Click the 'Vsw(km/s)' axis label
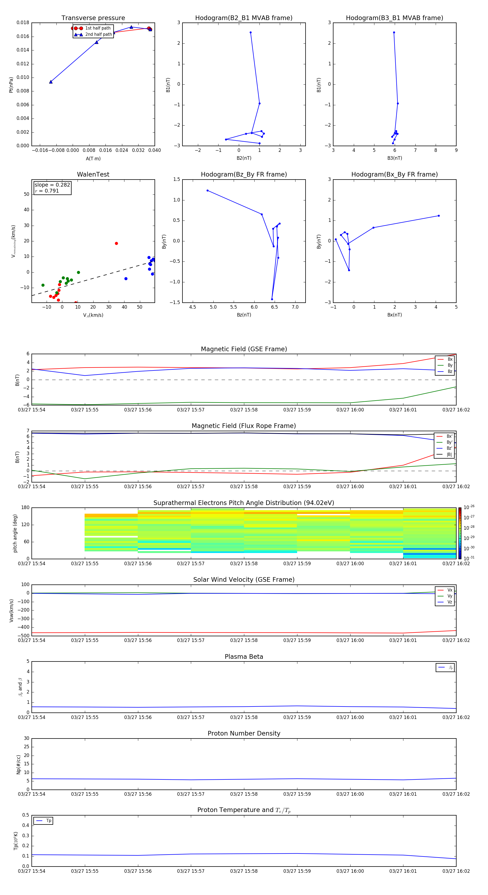The image size is (488, 895). (x=11, y=610)
